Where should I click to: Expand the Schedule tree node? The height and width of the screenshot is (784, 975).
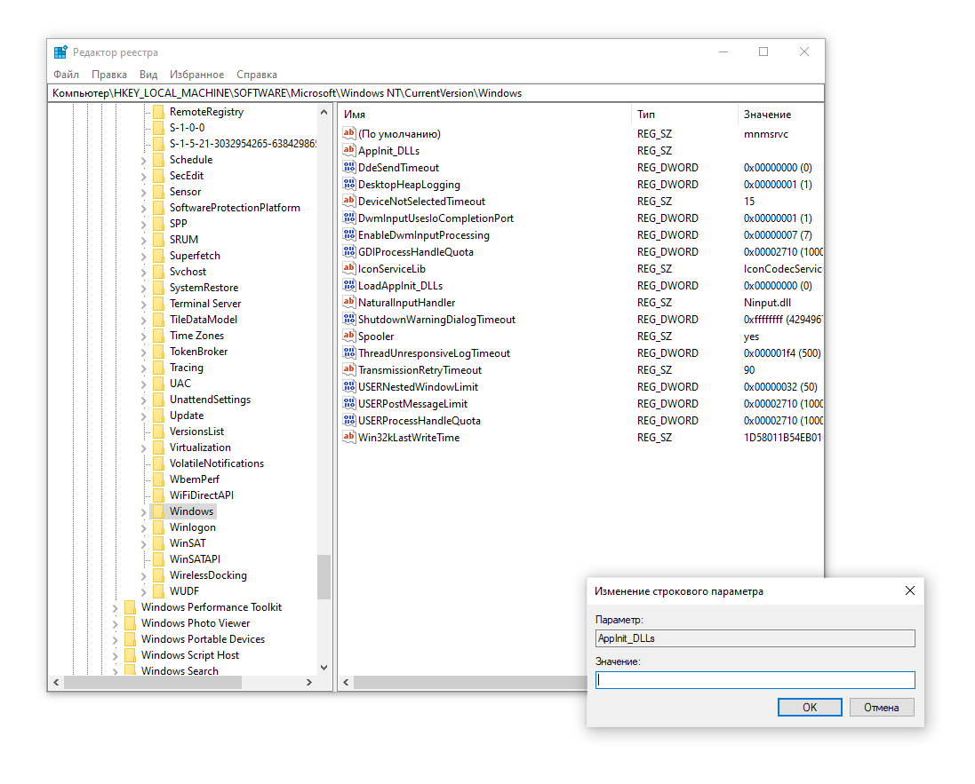click(x=144, y=161)
